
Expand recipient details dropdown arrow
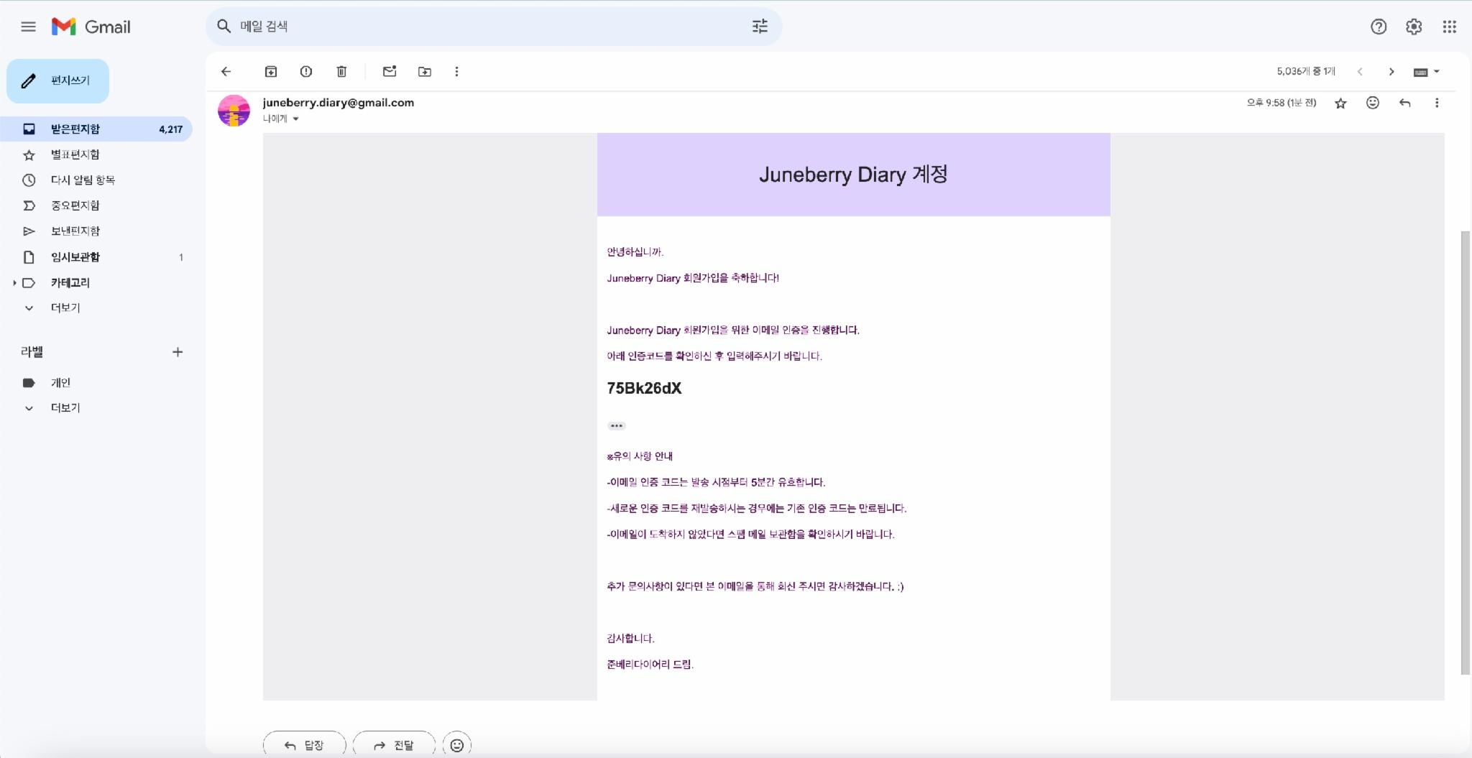[x=295, y=119]
